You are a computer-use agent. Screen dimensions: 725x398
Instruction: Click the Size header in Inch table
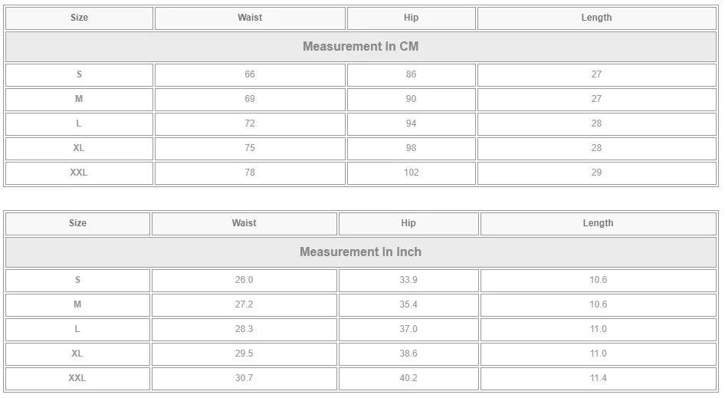(x=77, y=223)
